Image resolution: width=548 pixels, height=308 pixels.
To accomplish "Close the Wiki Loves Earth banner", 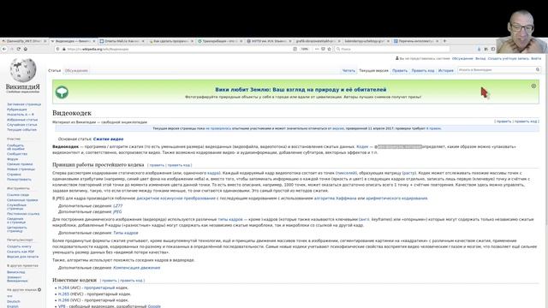I will [x=533, y=86].
